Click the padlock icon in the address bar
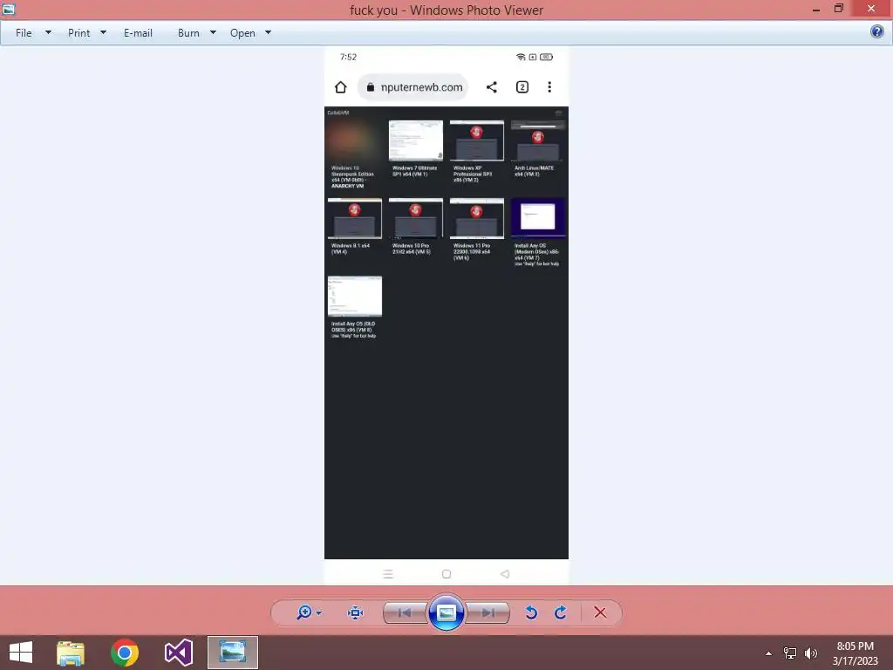 [x=370, y=87]
